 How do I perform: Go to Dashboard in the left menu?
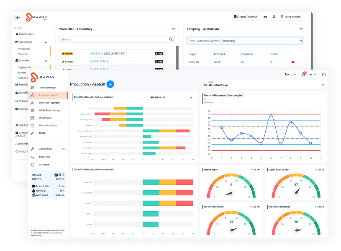[x=26, y=34]
